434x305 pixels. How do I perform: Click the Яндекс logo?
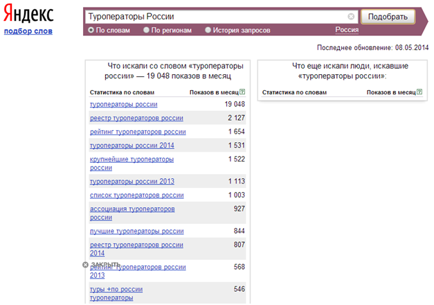pos(28,13)
